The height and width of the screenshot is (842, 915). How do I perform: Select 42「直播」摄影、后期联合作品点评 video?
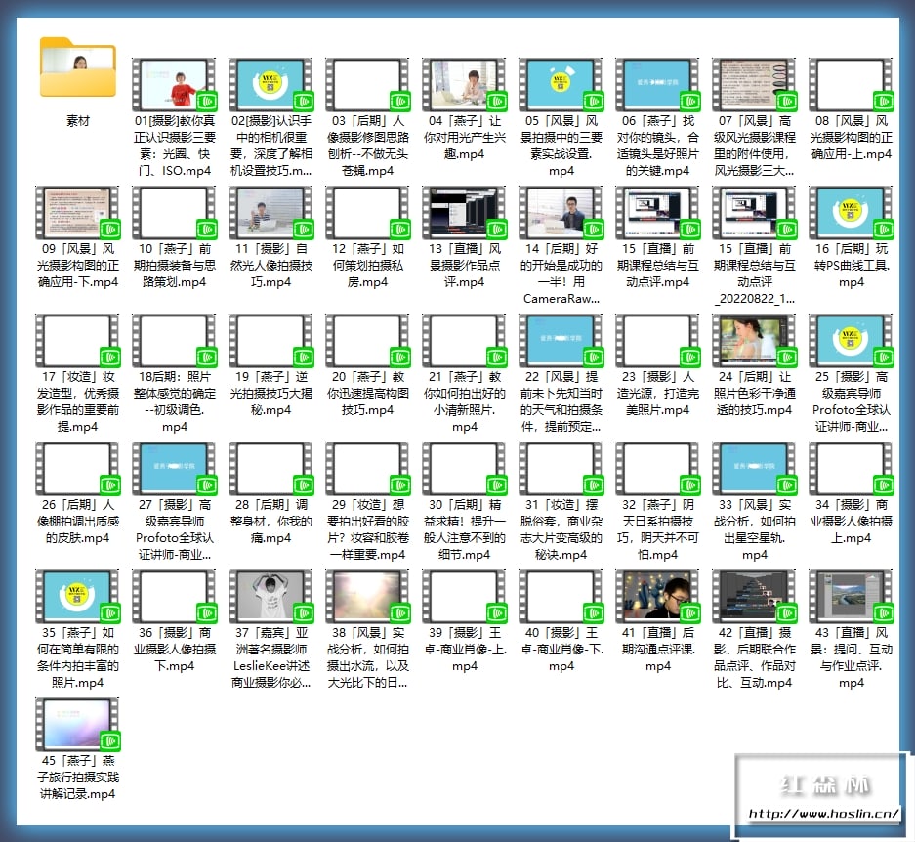coord(754,596)
